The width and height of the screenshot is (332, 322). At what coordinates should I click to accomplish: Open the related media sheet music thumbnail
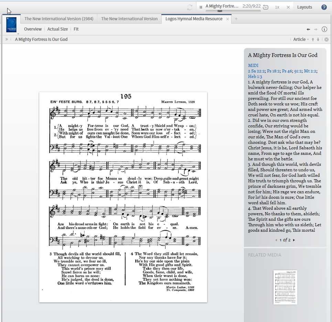[x=285, y=287]
